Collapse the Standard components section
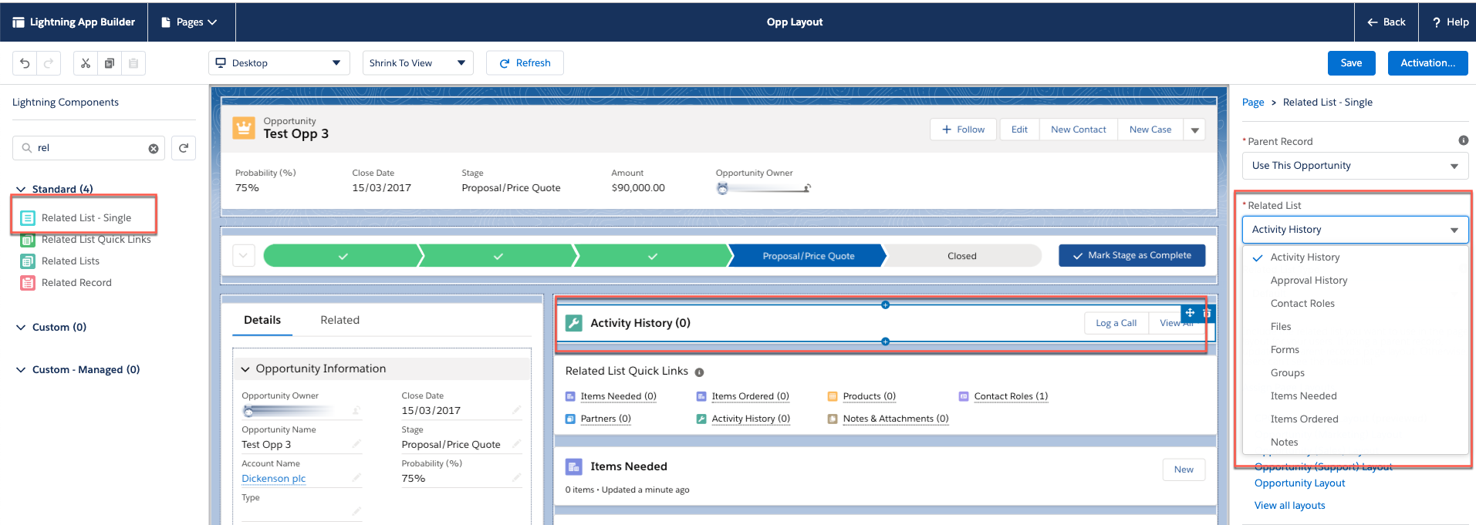Image resolution: width=1476 pixels, height=525 pixels. [x=21, y=189]
